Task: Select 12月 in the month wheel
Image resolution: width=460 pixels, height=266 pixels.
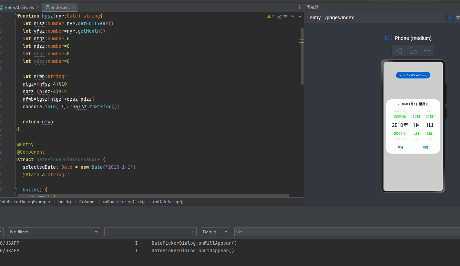Action: coord(417,117)
